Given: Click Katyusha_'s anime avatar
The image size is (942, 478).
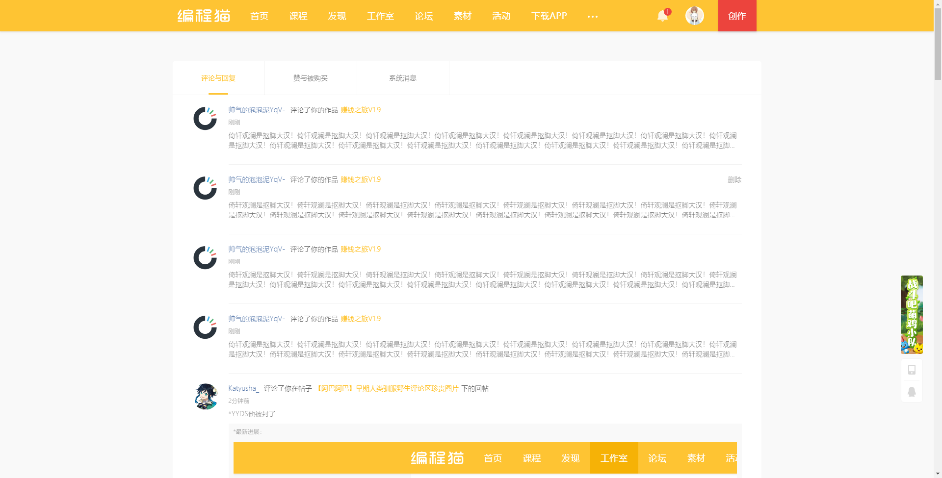Looking at the screenshot, I should (x=205, y=397).
